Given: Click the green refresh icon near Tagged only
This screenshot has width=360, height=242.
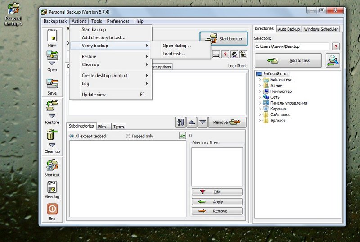Looking at the screenshot, I should (182, 136).
